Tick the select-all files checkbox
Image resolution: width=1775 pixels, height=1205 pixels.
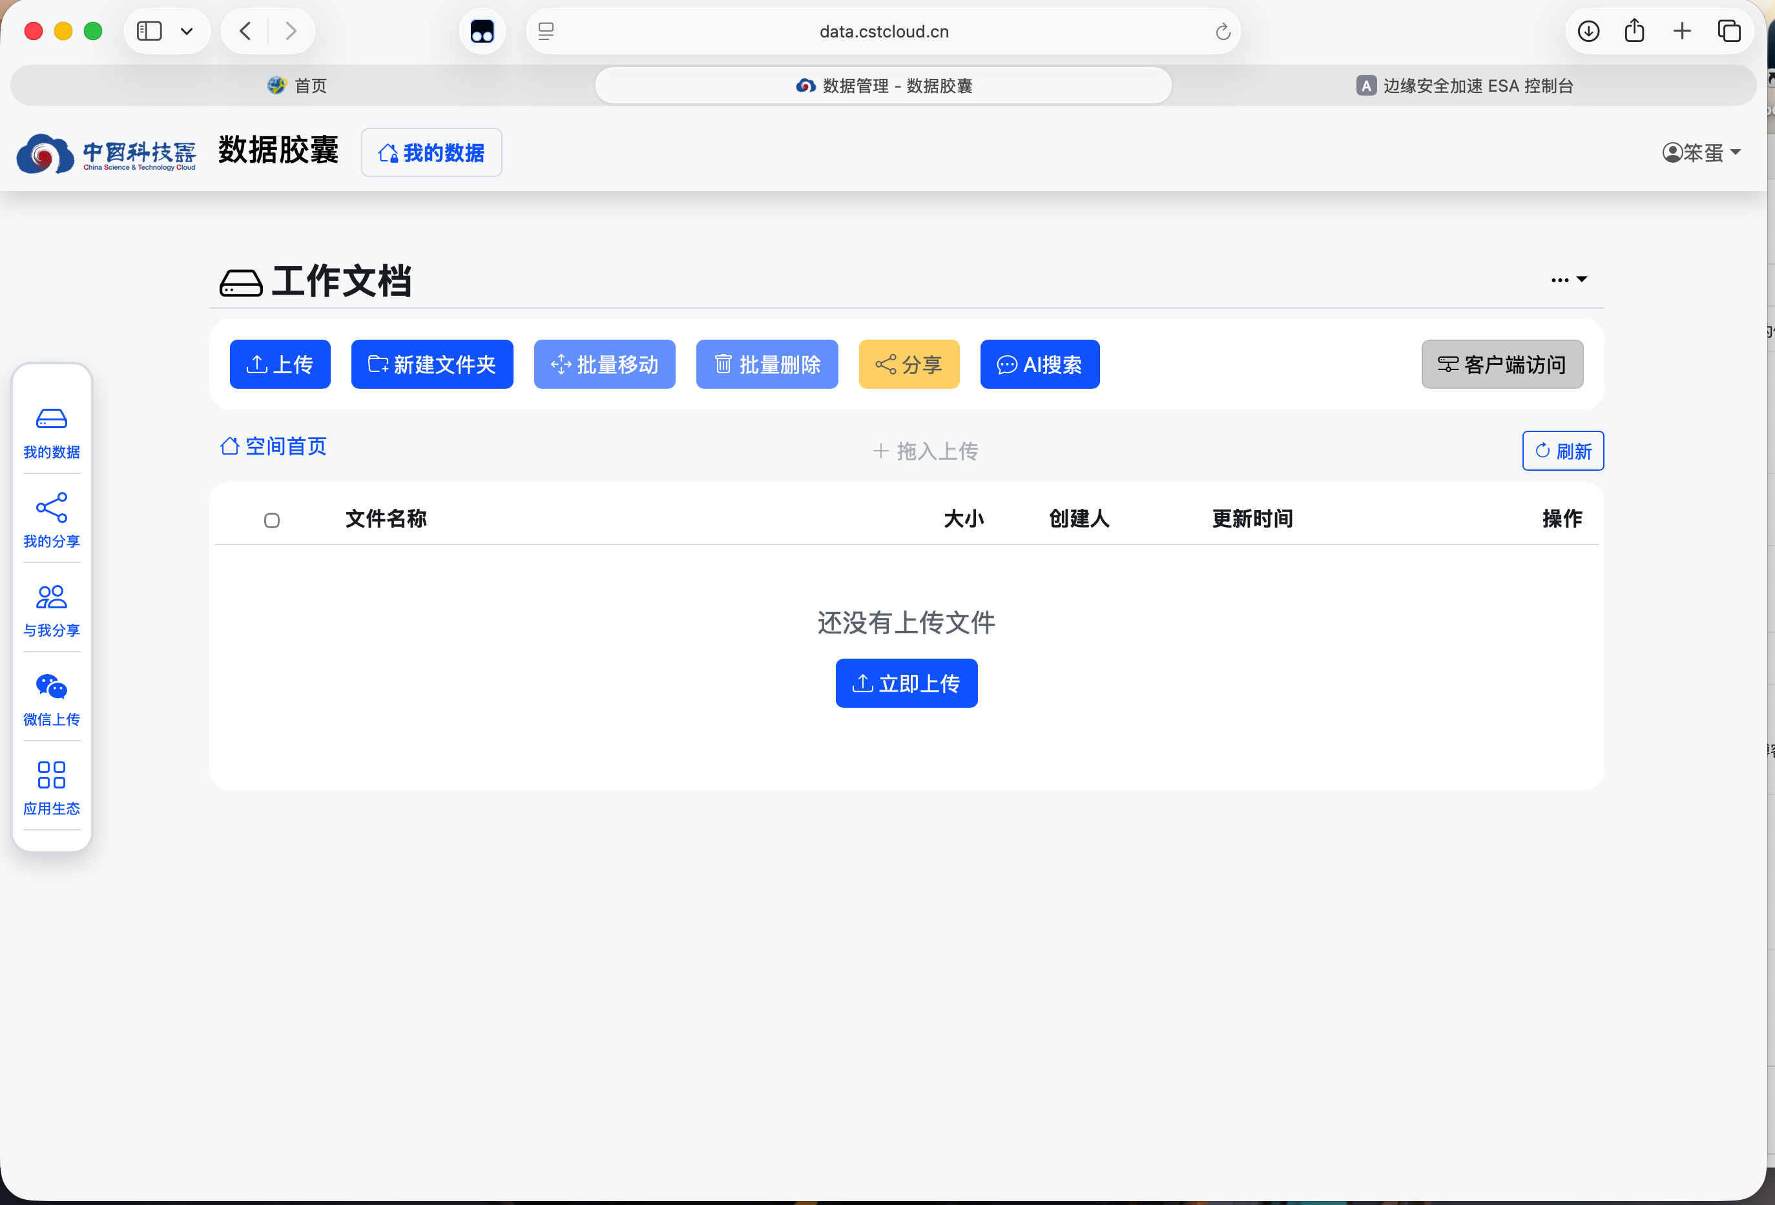coord(271,520)
